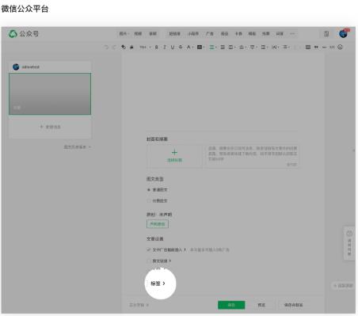Select the article thumbnail in left panel
The height and width of the screenshot is (316, 358).
click(50, 94)
